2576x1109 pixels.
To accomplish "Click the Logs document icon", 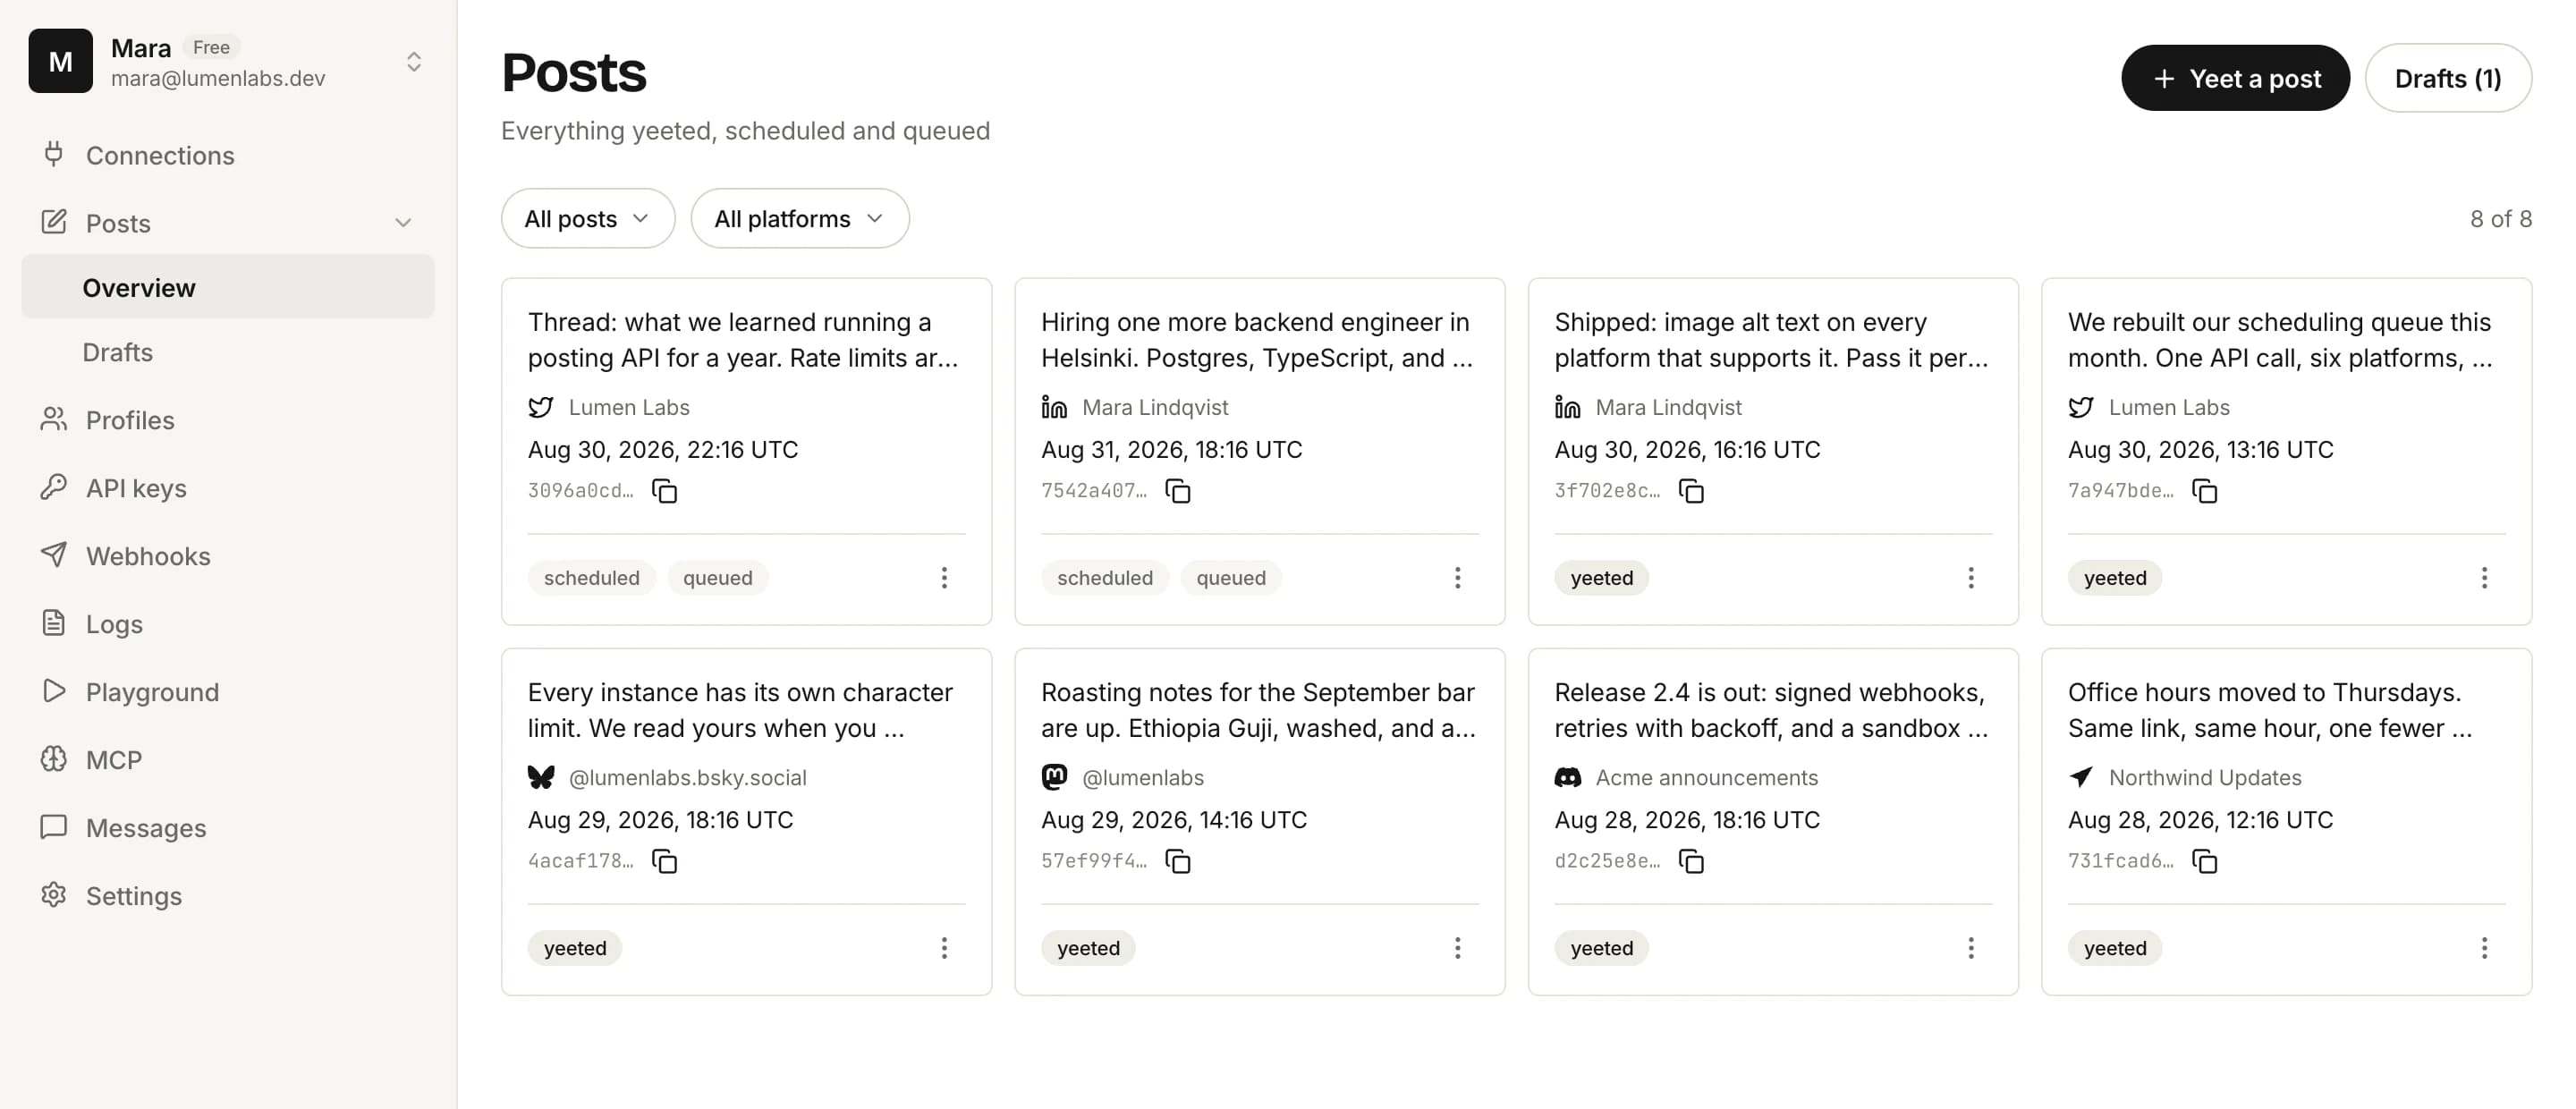I will click(54, 623).
